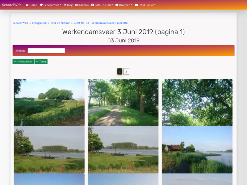Click the folder icon beside Diversen
This screenshot has width=247, height=185.
[117, 5]
